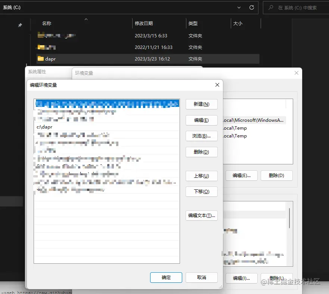Move entry down with 下移(O)
Image resolution: width=329 pixels, height=294 pixels.
(201, 192)
